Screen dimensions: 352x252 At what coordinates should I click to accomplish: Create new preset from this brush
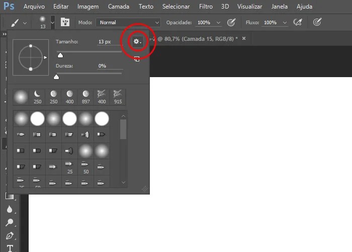pyautogui.click(x=137, y=59)
